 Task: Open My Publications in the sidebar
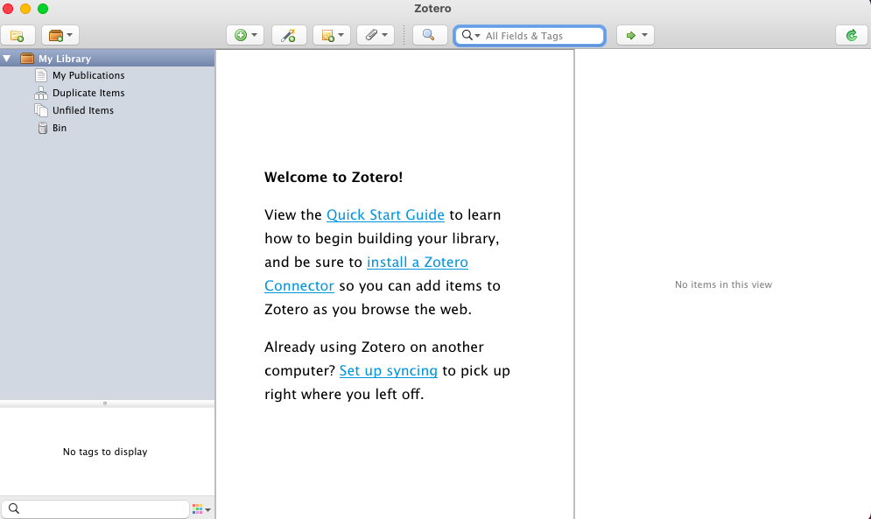click(x=88, y=75)
